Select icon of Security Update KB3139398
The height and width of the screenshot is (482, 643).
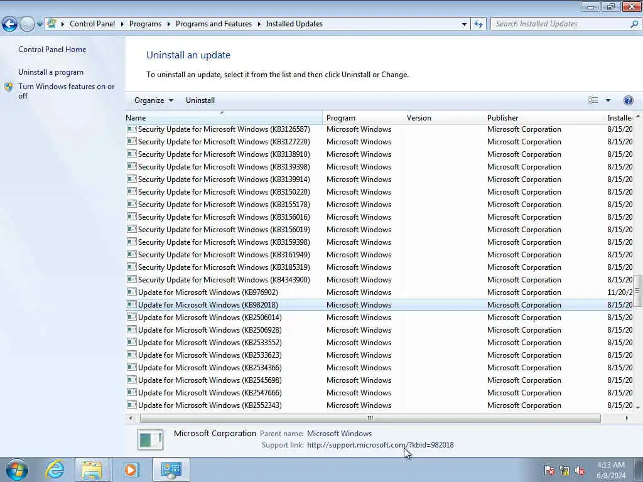(x=132, y=167)
